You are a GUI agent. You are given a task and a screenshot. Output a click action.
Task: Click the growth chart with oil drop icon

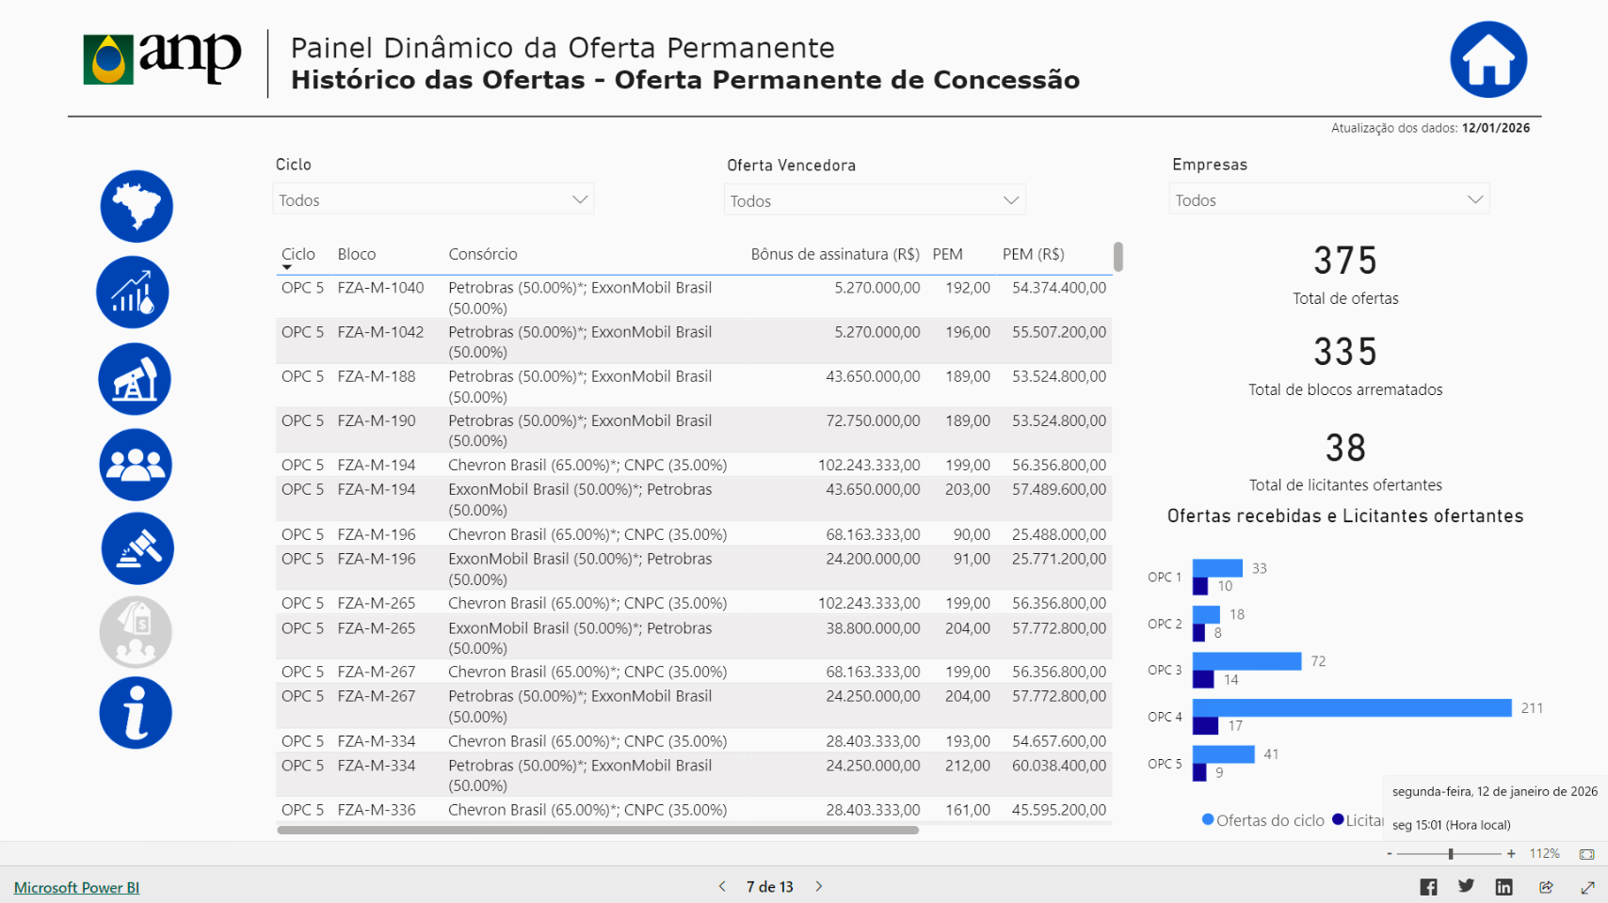pyautogui.click(x=133, y=293)
